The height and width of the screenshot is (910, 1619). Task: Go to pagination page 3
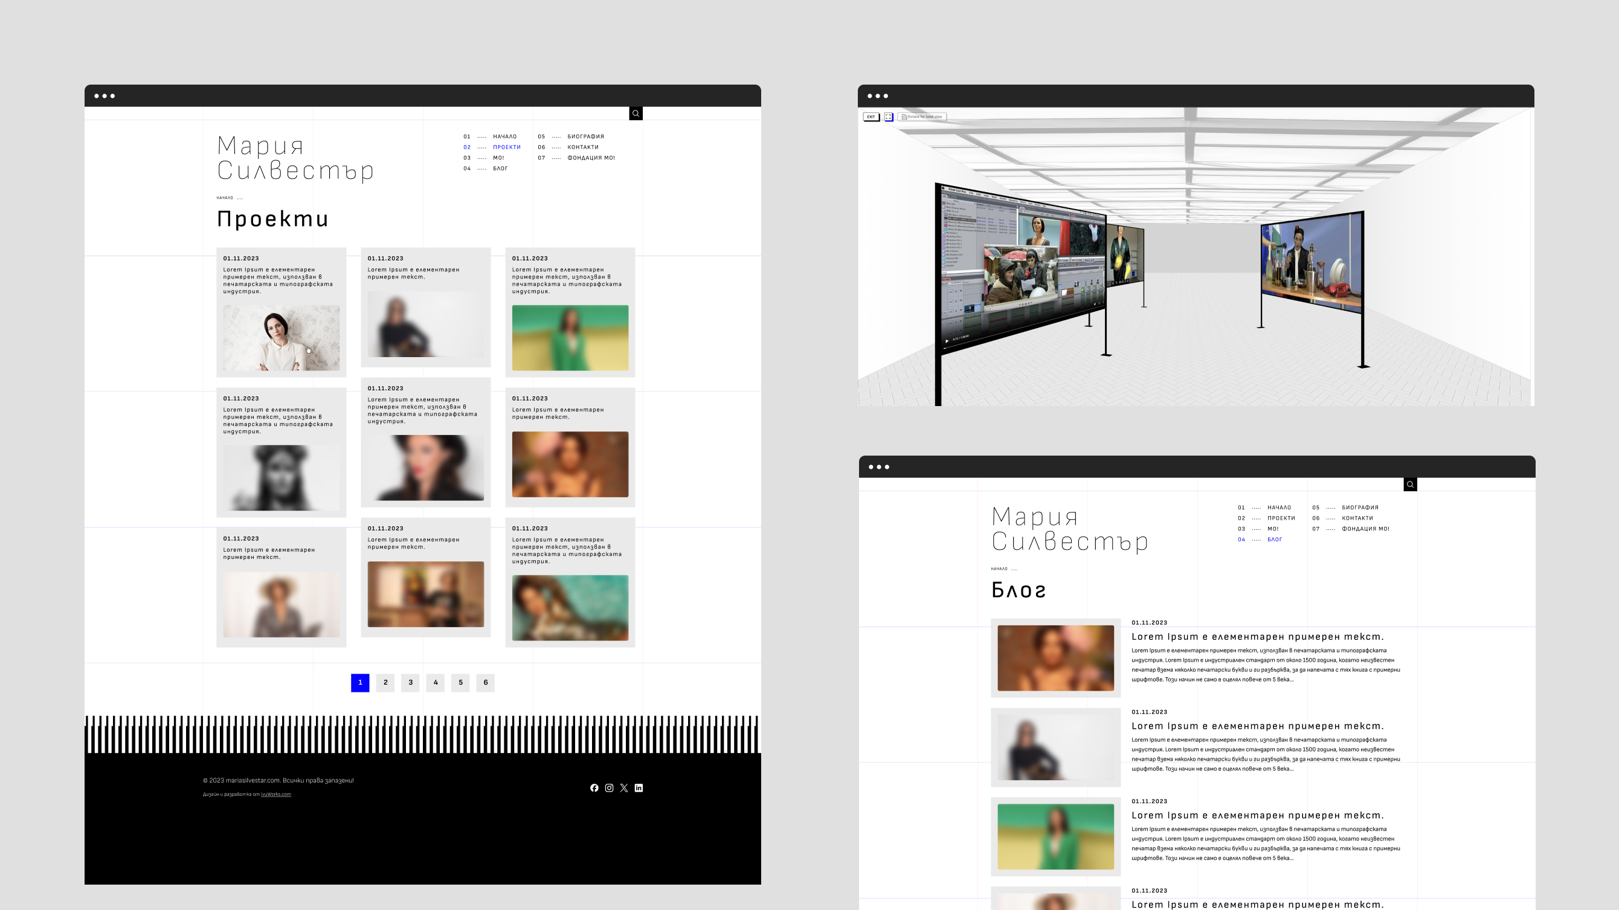coord(410,683)
